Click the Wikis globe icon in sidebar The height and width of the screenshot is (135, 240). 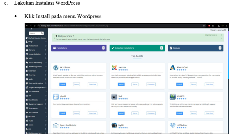point(27,59)
